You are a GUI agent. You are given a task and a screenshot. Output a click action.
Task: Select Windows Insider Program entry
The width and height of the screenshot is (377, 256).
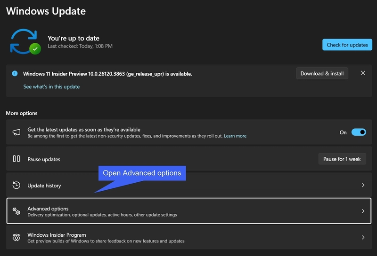point(189,237)
